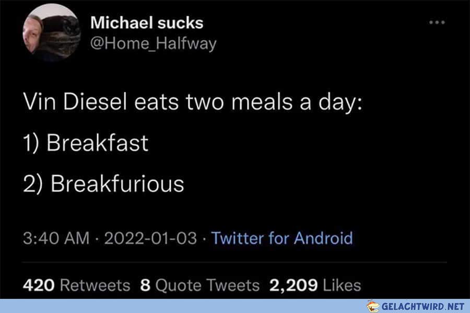Viewport: 470px width, 313px height.
Task: Click the word Android in the source
Action: 323,238
